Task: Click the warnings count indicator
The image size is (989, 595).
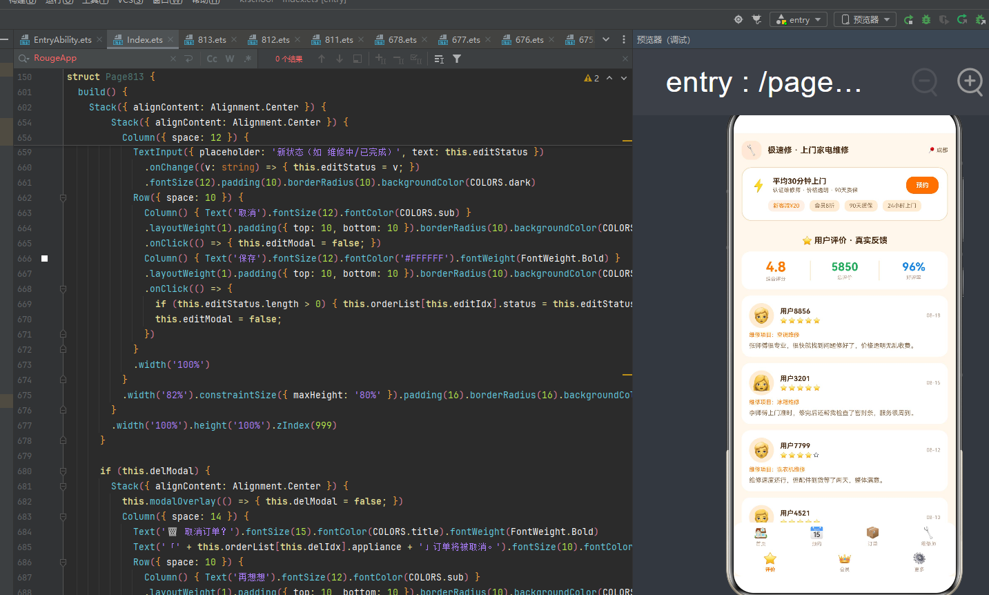Action: coord(591,78)
